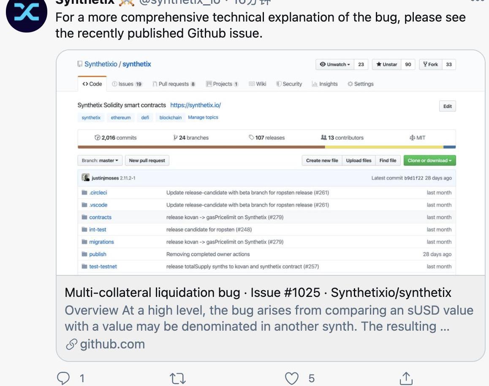Click the reply speech bubble icon
The height and width of the screenshot is (386, 489).
tap(62, 378)
